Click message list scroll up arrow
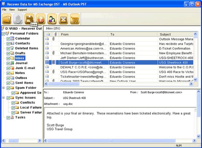The image size is (202, 148). pyautogui.click(x=195, y=34)
